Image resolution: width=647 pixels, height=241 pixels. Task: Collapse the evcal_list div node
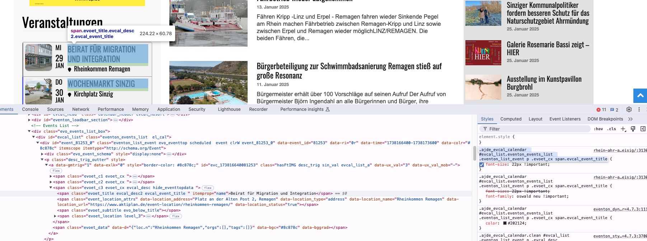click(33, 137)
